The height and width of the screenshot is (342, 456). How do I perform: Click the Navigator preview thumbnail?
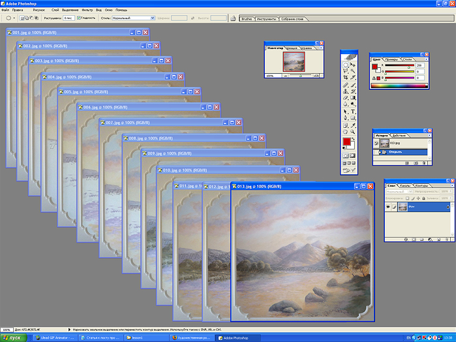pos(294,62)
